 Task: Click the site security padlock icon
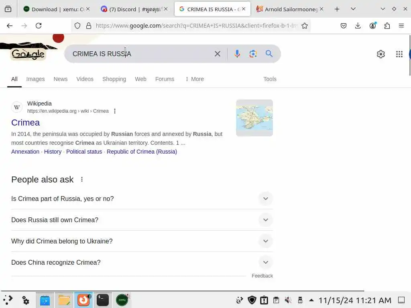coord(89,26)
